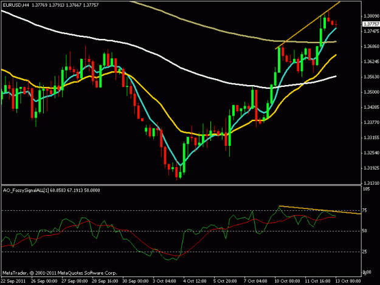The height and width of the screenshot is (285, 380).
Task: Click the 50 level on indicator scale
Action: [364, 231]
